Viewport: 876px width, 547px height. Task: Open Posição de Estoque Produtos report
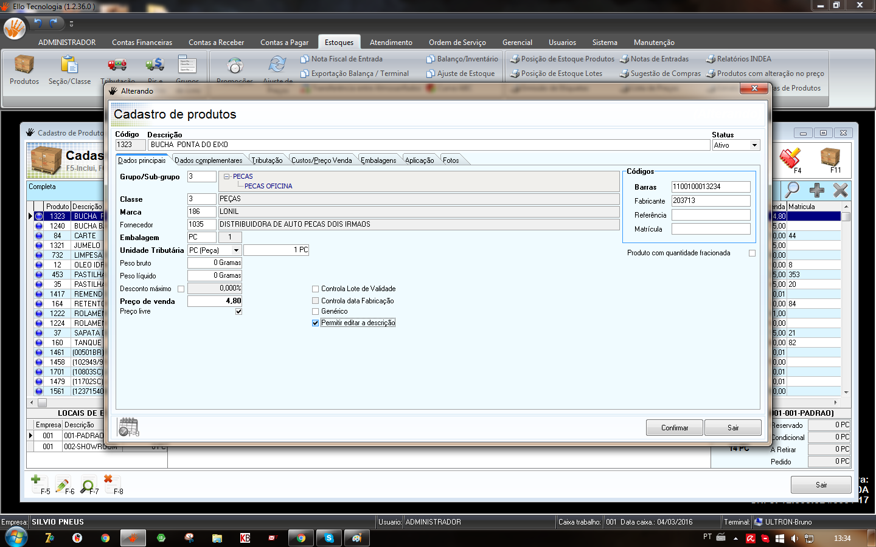(562, 59)
